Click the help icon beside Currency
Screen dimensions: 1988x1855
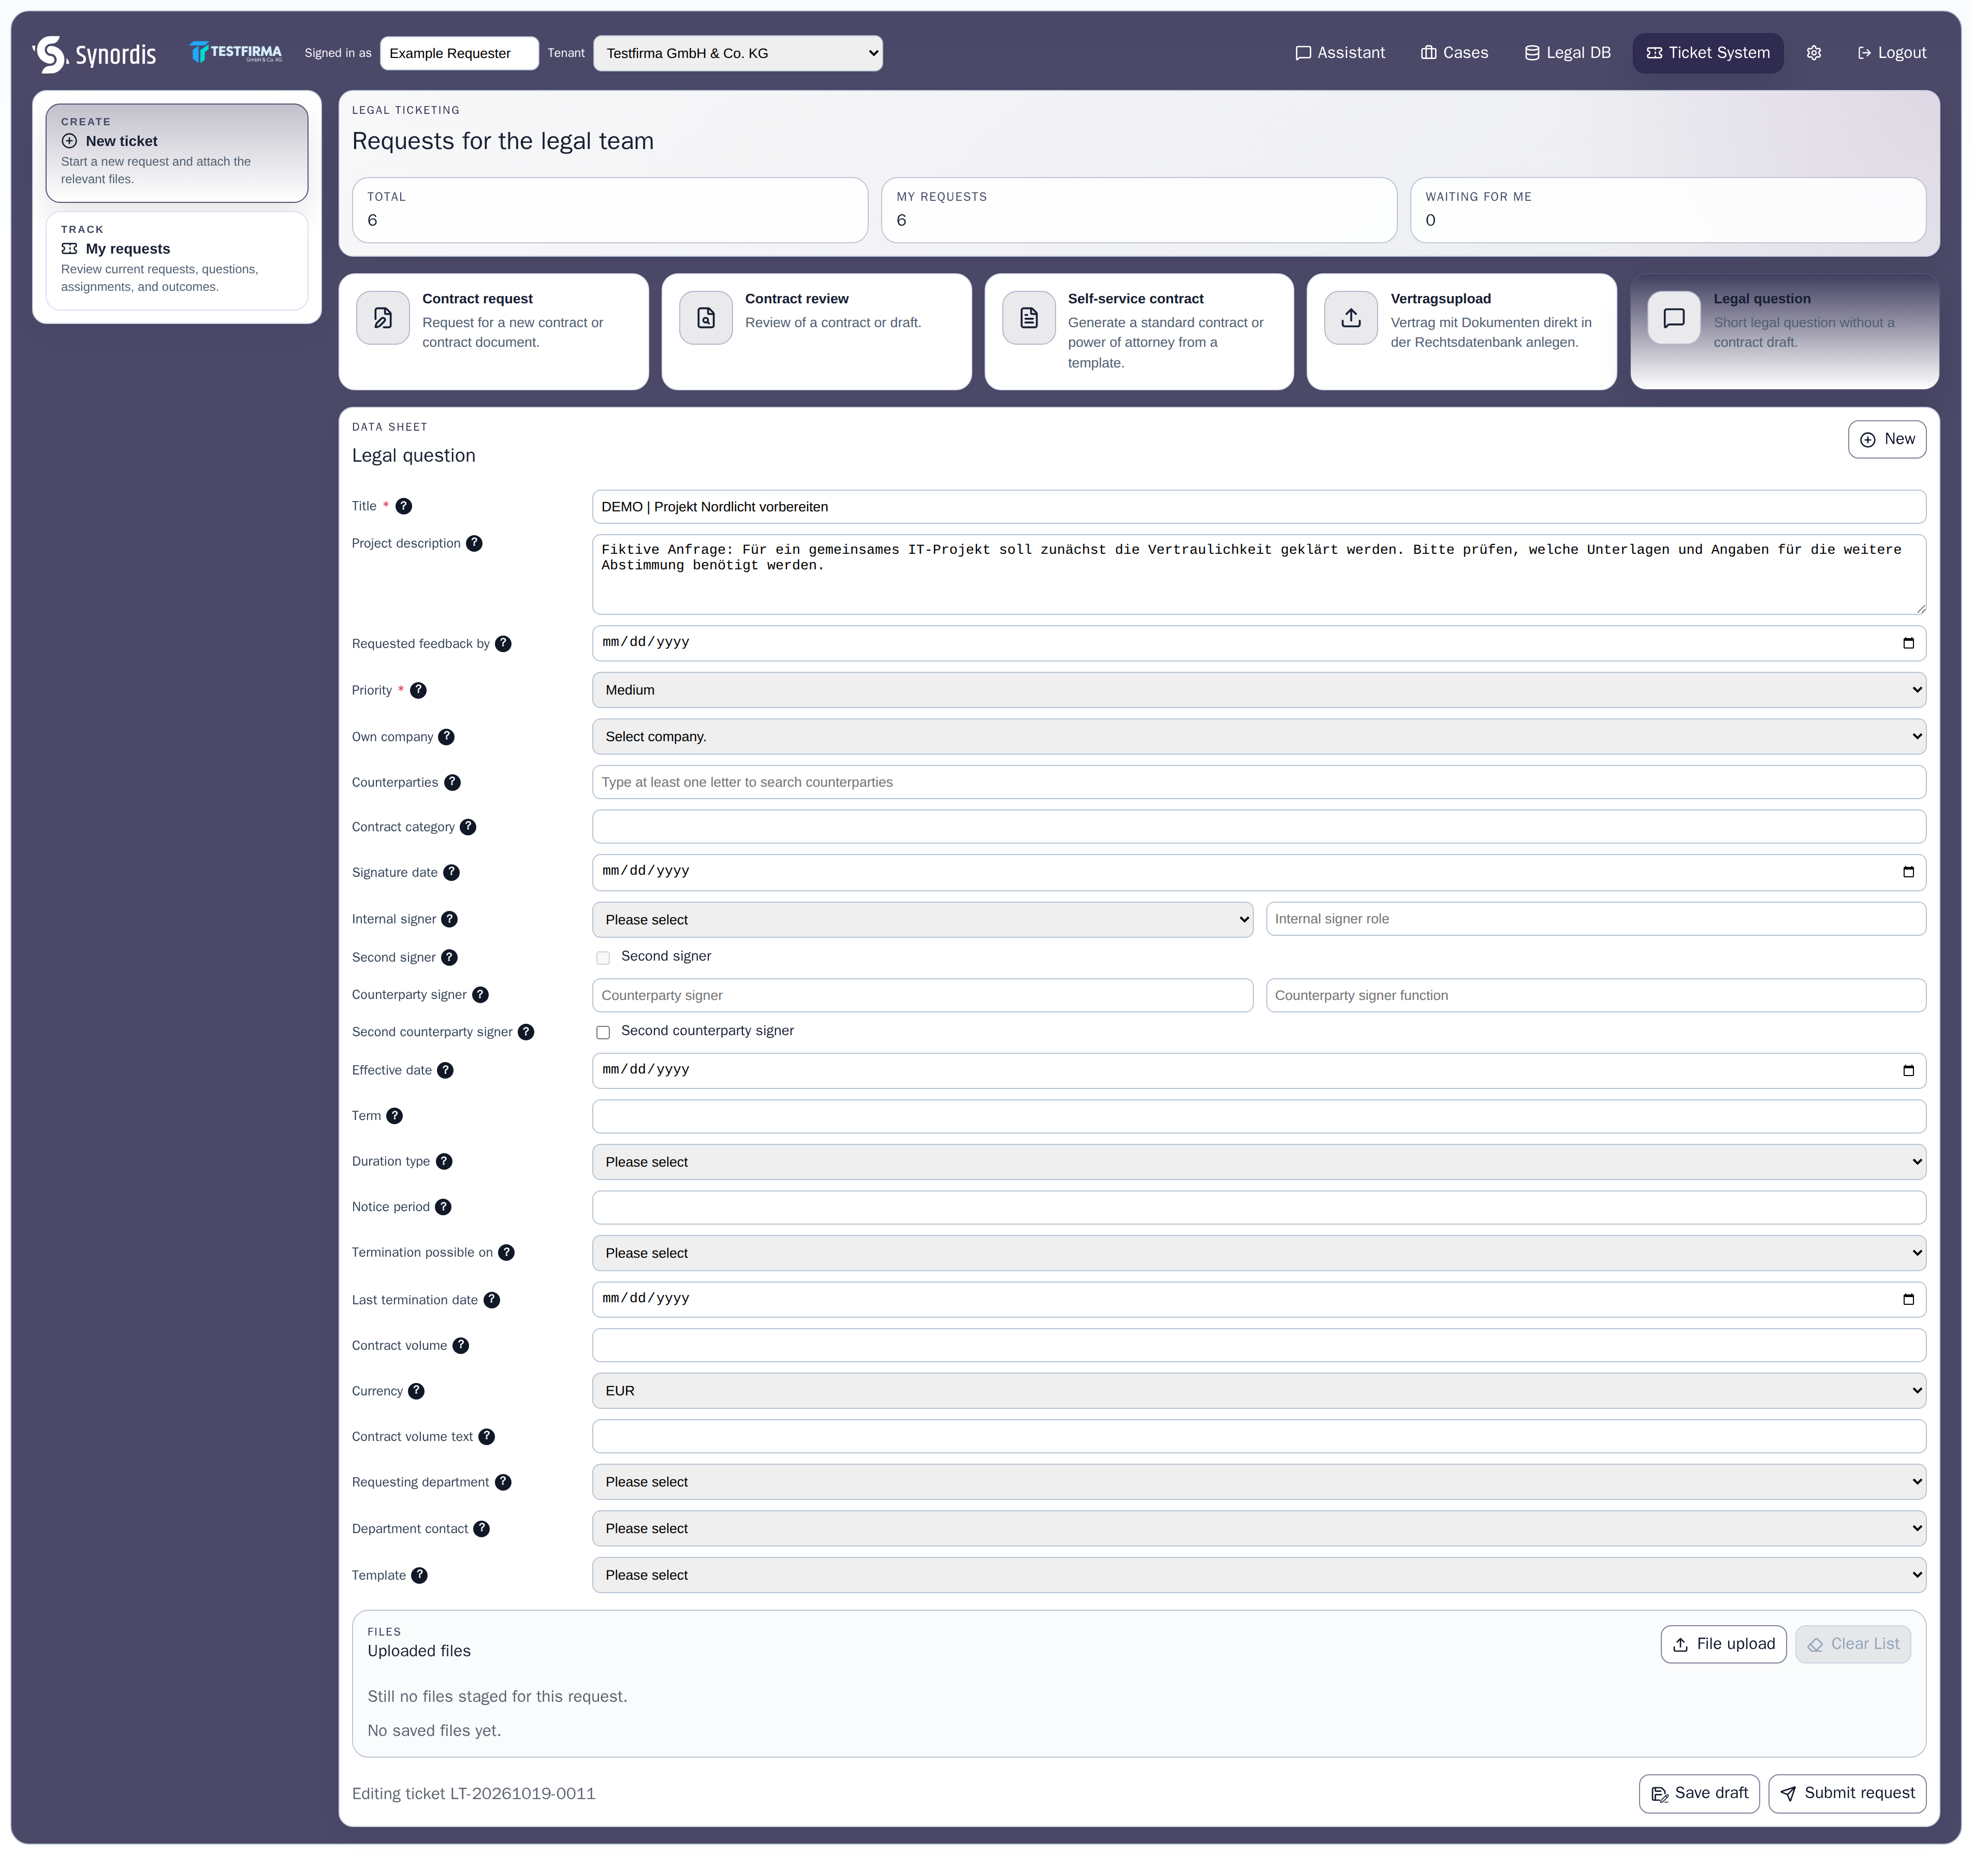point(416,1391)
